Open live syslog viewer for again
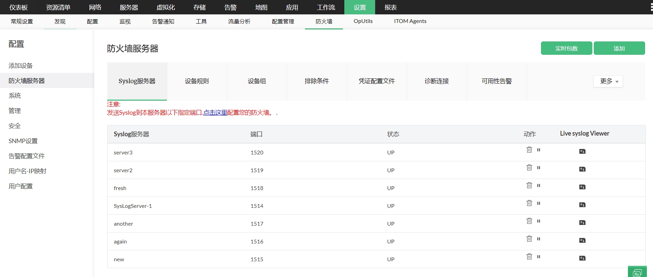Viewport: 653px width, 277px height. [582, 240]
